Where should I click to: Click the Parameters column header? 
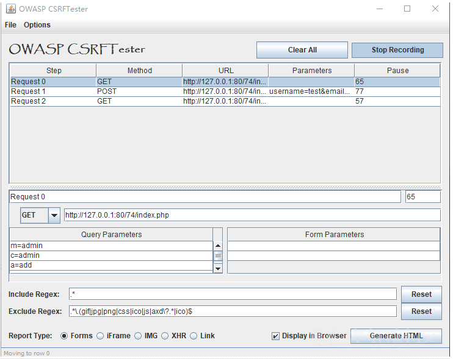(311, 70)
